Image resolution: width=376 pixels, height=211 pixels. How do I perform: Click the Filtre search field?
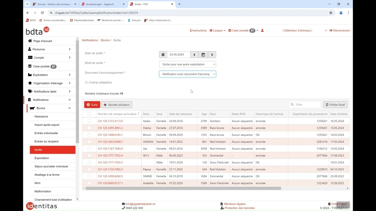[305, 105]
